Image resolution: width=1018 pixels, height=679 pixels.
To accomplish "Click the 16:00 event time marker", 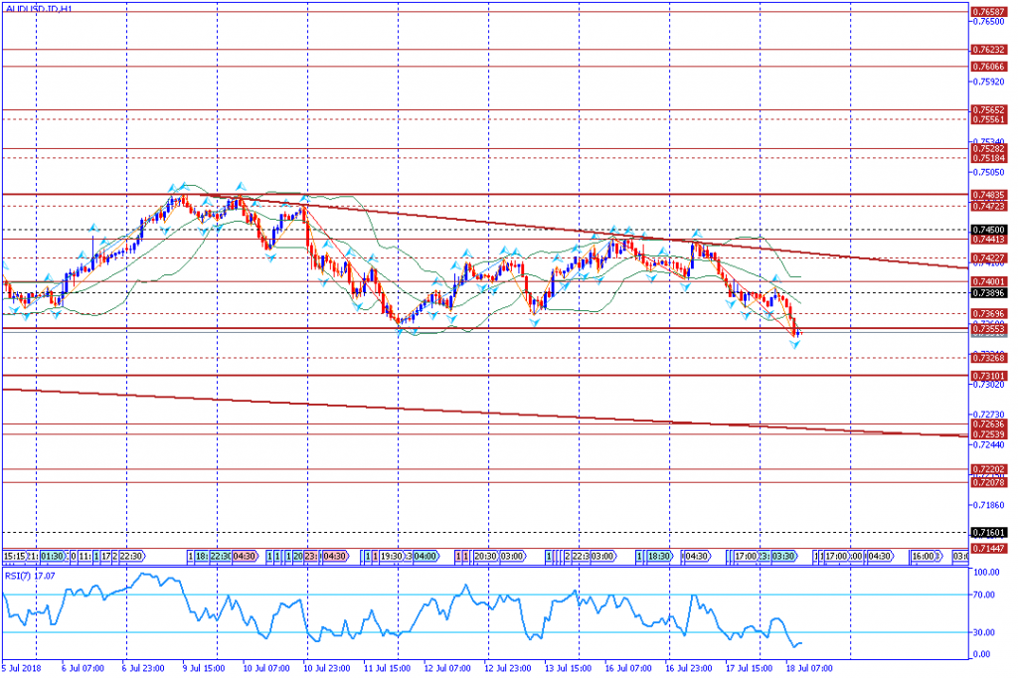I will tap(924, 557).
